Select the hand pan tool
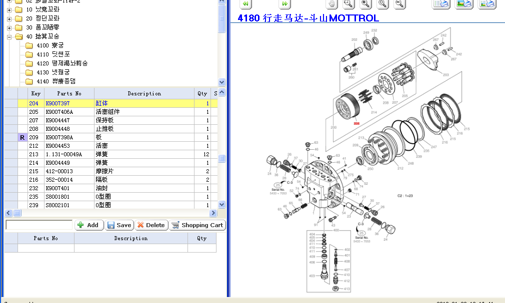505x303 pixels. (331, 4)
